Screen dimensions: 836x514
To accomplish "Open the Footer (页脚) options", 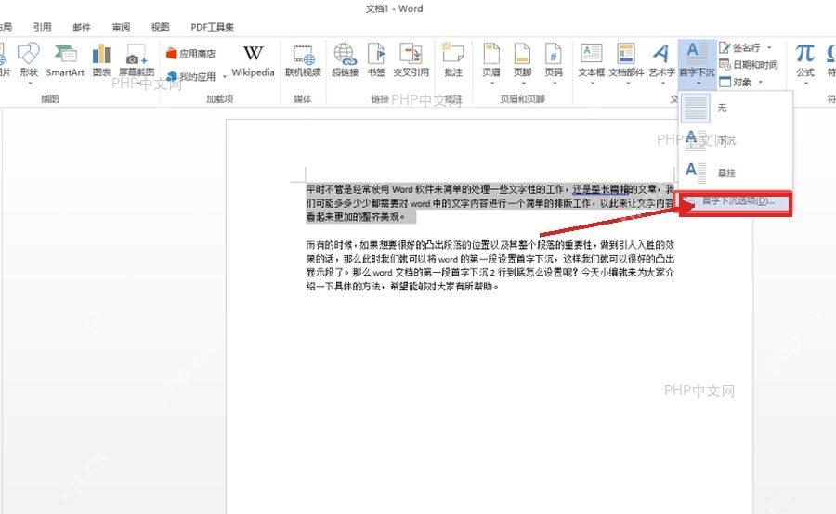I will pyautogui.click(x=522, y=63).
